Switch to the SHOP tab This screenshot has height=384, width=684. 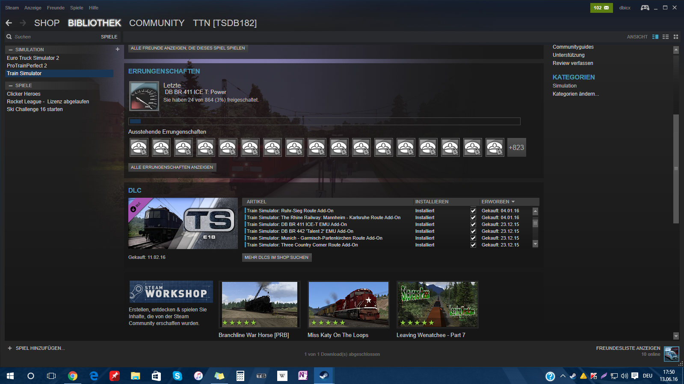point(47,23)
